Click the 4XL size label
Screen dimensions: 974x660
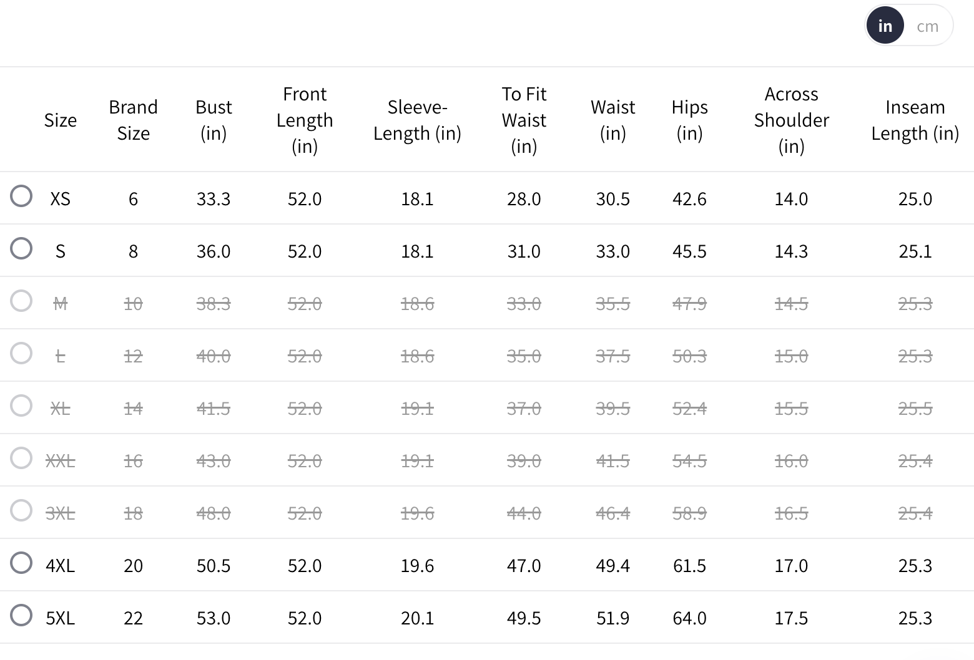tap(60, 566)
